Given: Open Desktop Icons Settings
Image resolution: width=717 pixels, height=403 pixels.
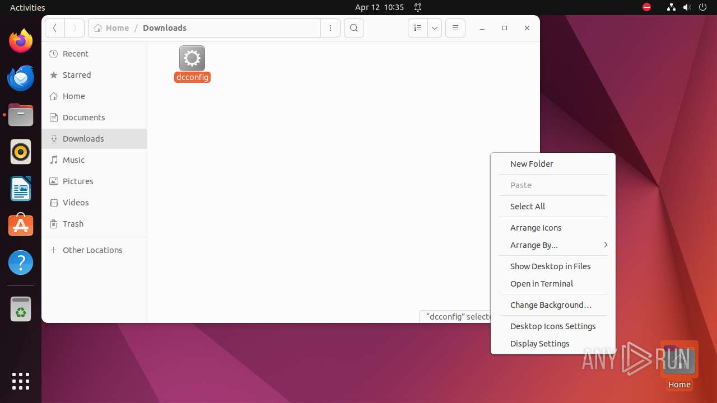Looking at the screenshot, I should coord(553,326).
